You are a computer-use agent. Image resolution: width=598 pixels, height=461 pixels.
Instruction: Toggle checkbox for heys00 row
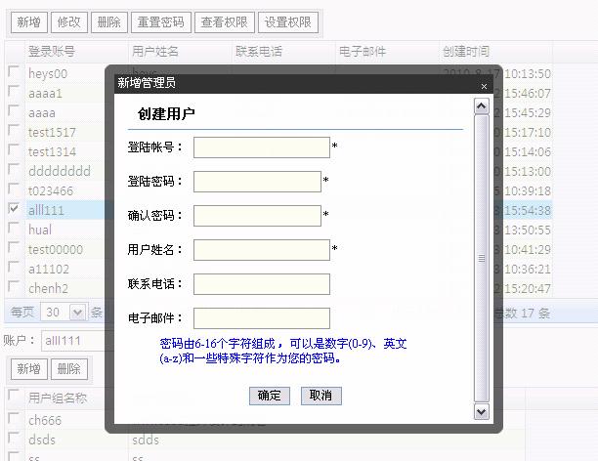click(14, 73)
